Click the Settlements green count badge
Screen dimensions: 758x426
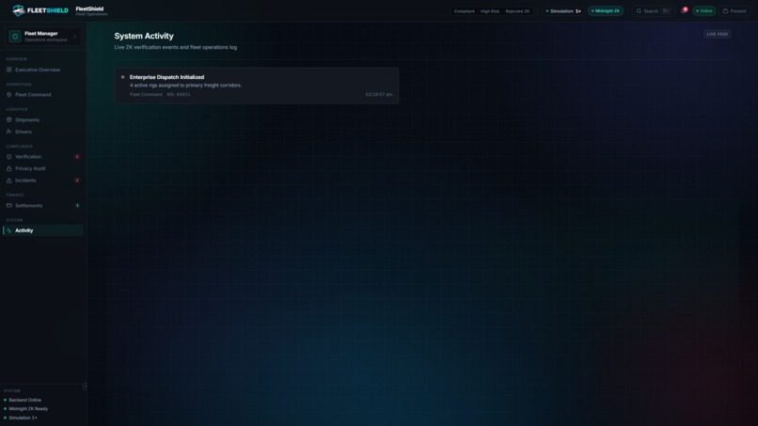[77, 206]
